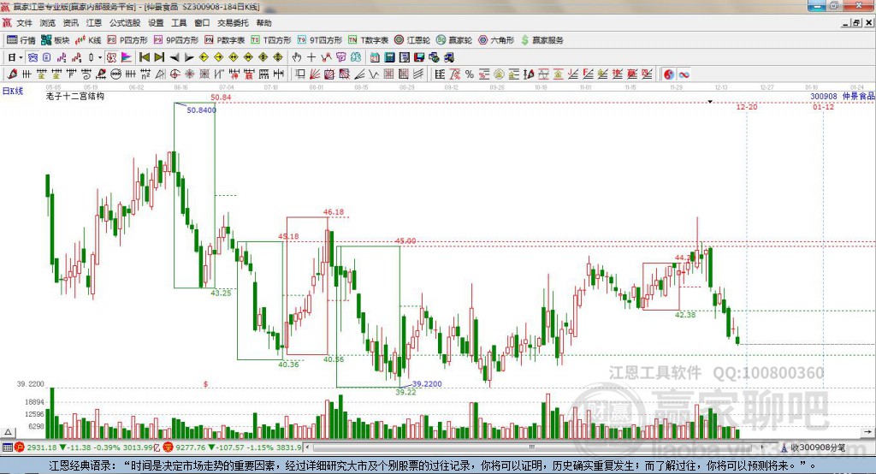The image size is (876, 474).
Task: Open the 交易委托 menu
Action: pyautogui.click(x=233, y=23)
